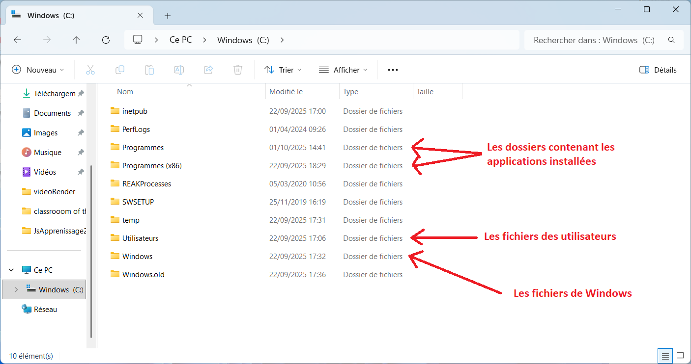Switch to large icons view in status bar
The width and height of the screenshot is (691, 364).
(680, 356)
